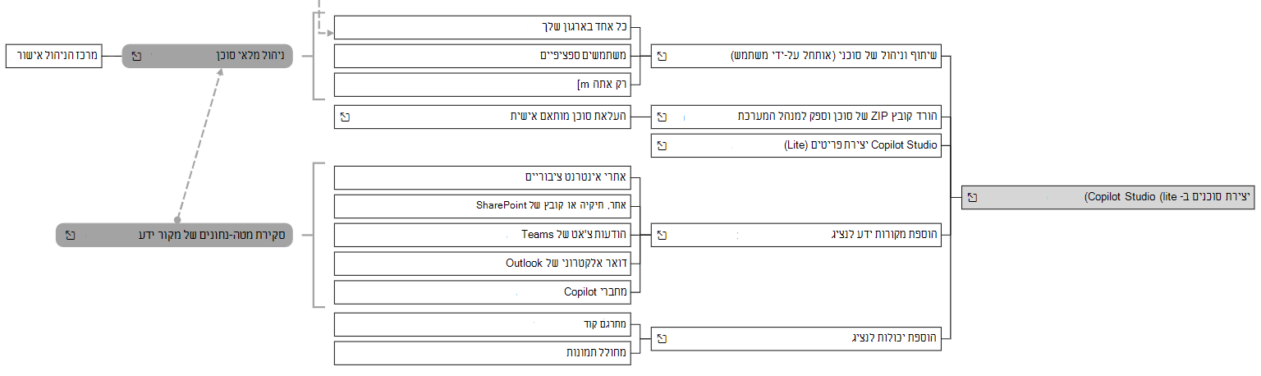Open link icon on העלאת סוכן מותאם אישית node
Image resolution: width=1261 pixels, height=376 pixels.
(345, 117)
